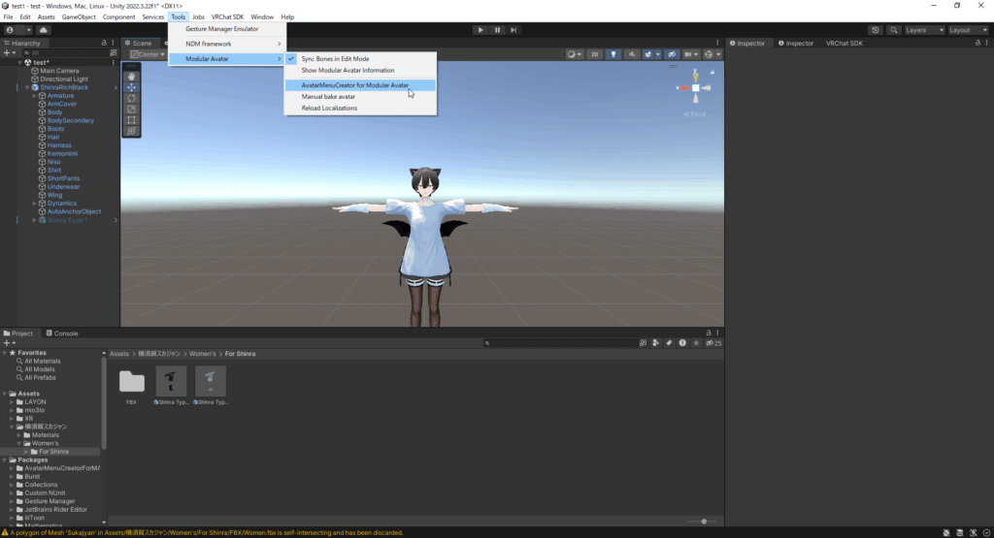Lock the Hierarchy panel
Viewport: 994px width, 538px height.
click(104, 43)
